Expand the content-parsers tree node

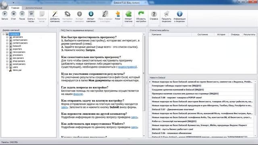[7, 43]
